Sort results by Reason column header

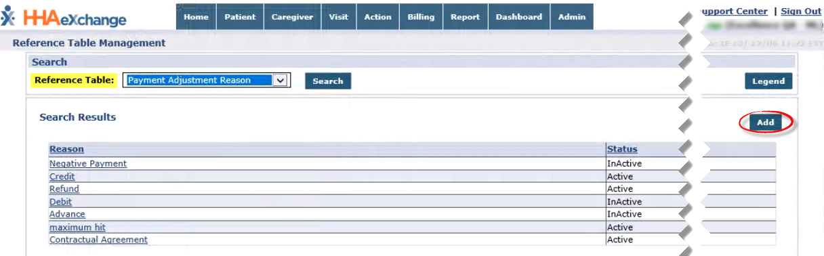click(66, 150)
